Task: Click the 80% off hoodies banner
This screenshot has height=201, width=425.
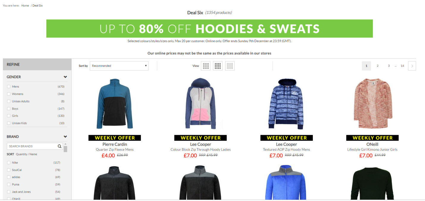Action: 209,29
